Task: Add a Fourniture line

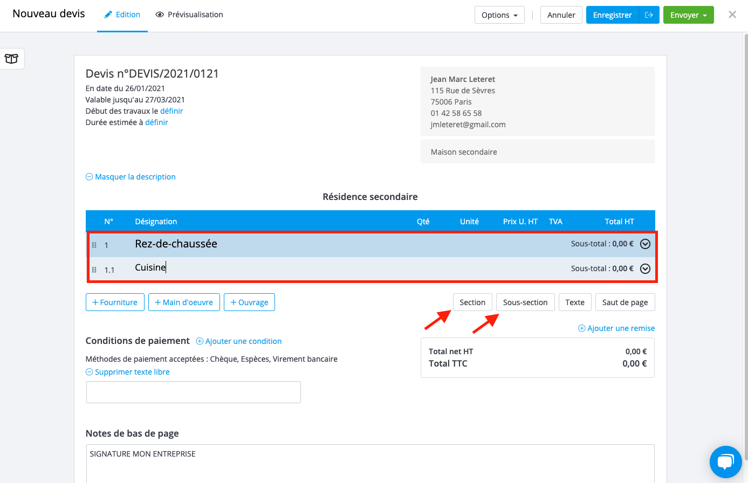Action: (x=115, y=302)
